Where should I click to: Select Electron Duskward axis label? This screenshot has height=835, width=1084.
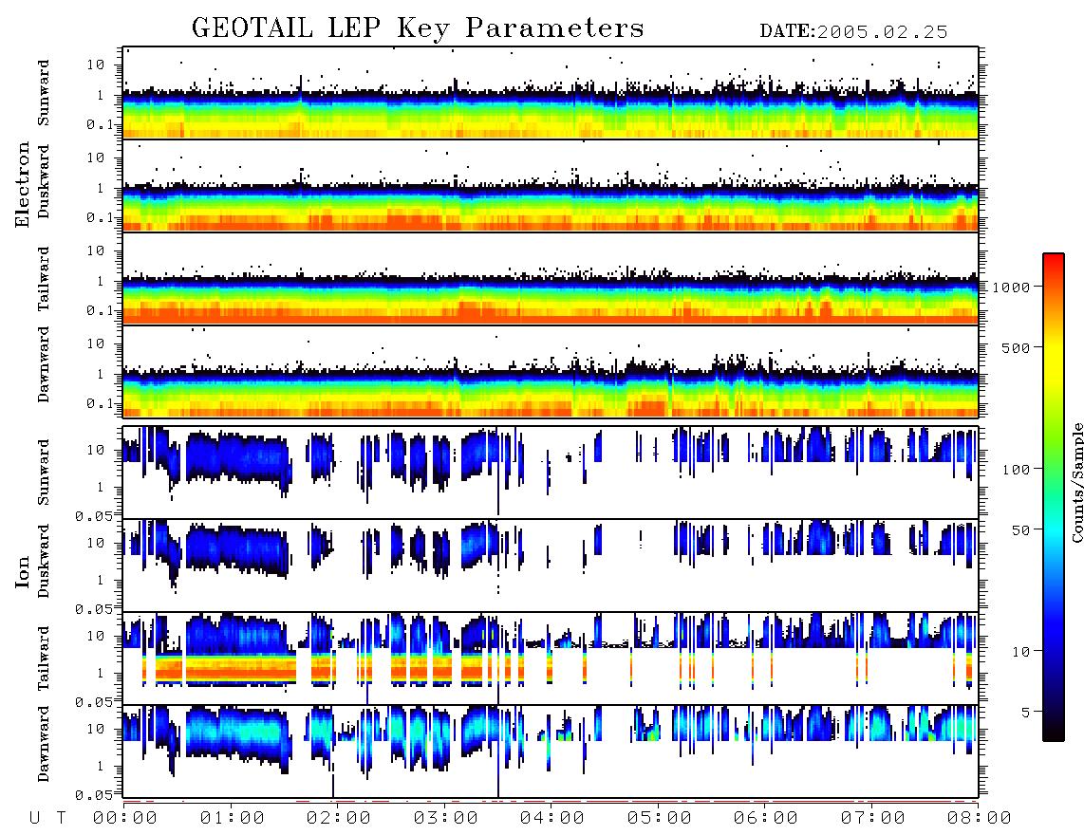(44, 182)
